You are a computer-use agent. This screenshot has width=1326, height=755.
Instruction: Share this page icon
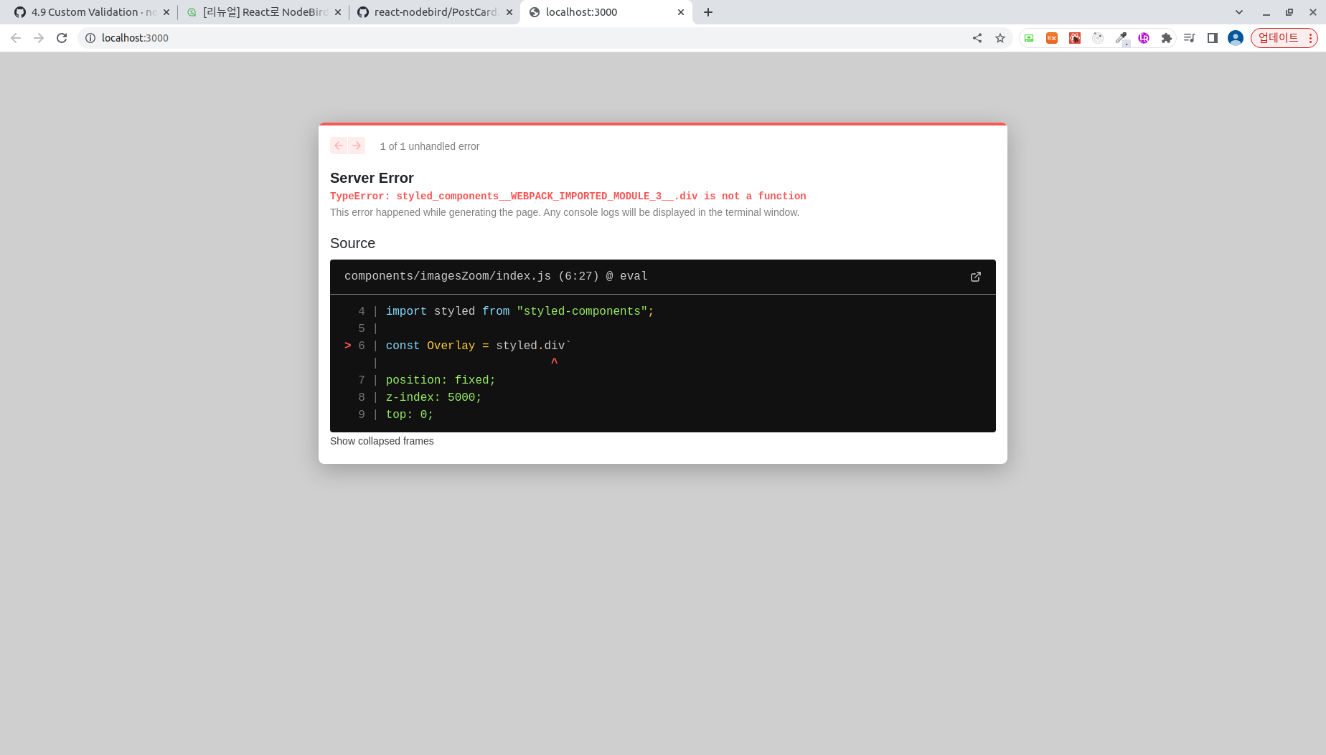[977, 38]
